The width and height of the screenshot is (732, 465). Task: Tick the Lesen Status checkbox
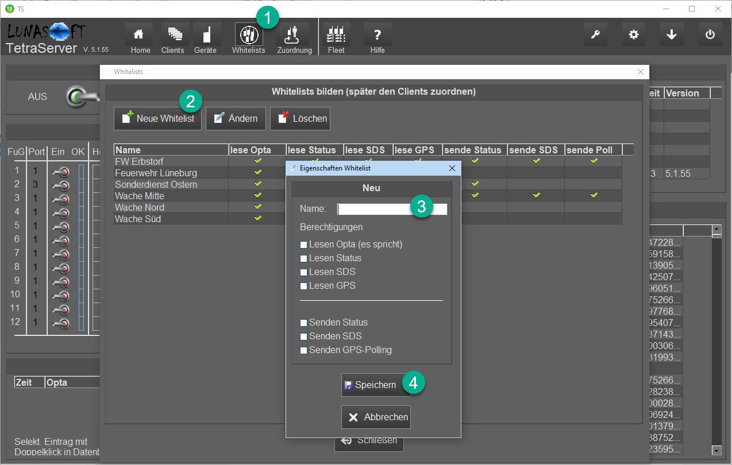tap(304, 258)
